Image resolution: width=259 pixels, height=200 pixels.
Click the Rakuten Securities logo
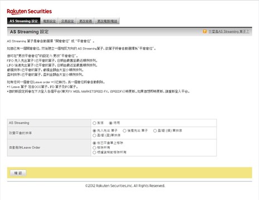click(x=30, y=12)
